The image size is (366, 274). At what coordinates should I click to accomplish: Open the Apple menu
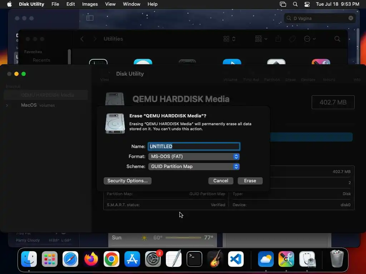point(9,4)
